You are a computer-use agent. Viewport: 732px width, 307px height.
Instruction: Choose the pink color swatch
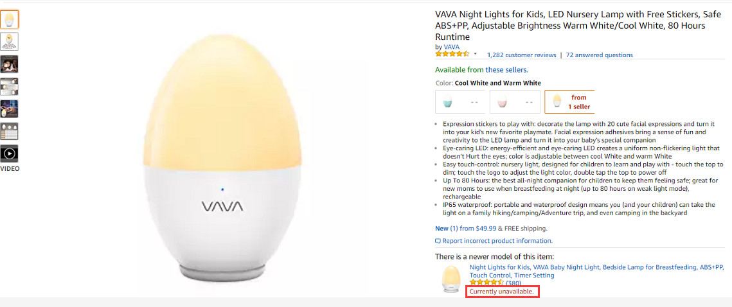513,101
